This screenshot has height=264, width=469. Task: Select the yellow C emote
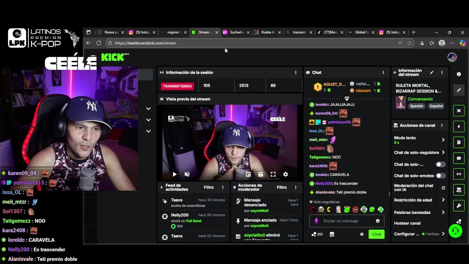tap(329, 210)
